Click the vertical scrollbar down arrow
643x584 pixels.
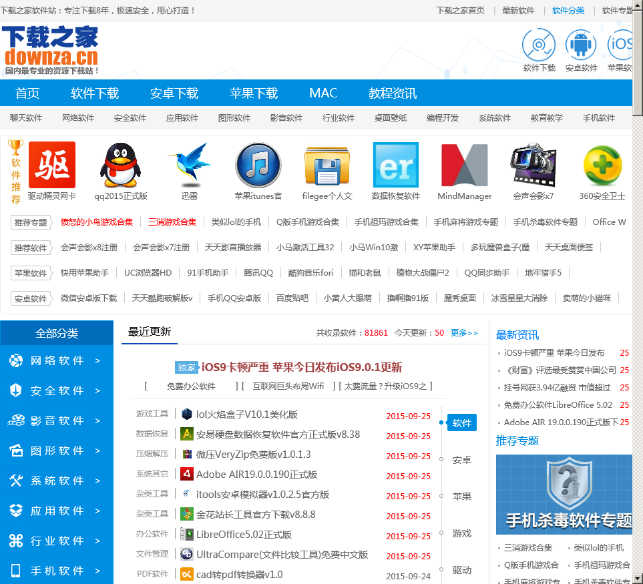coord(637,577)
